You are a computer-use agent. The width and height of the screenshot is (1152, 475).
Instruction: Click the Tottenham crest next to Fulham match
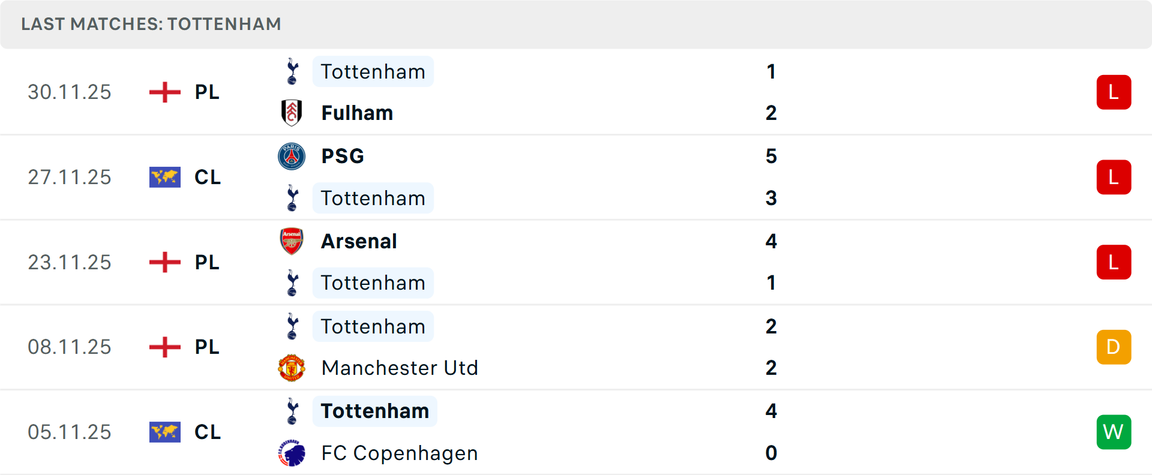click(x=292, y=71)
